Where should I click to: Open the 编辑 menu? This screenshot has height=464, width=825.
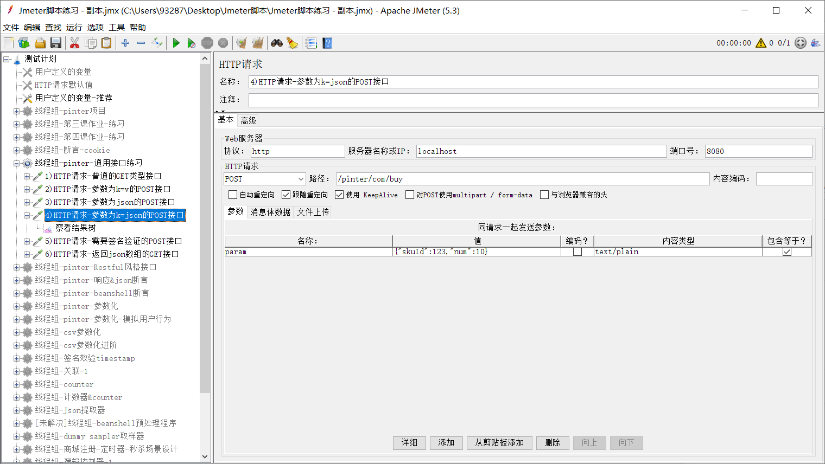(32, 27)
